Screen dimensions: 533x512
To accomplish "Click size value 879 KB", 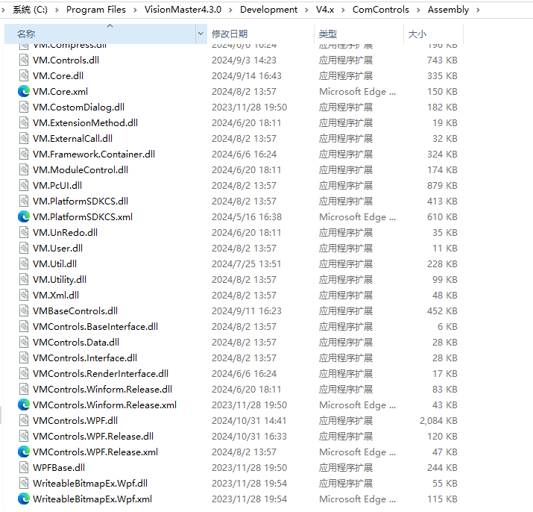I will (442, 186).
